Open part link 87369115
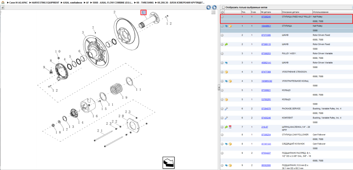The width and height of the screenshot is (353, 170). click(266, 44)
